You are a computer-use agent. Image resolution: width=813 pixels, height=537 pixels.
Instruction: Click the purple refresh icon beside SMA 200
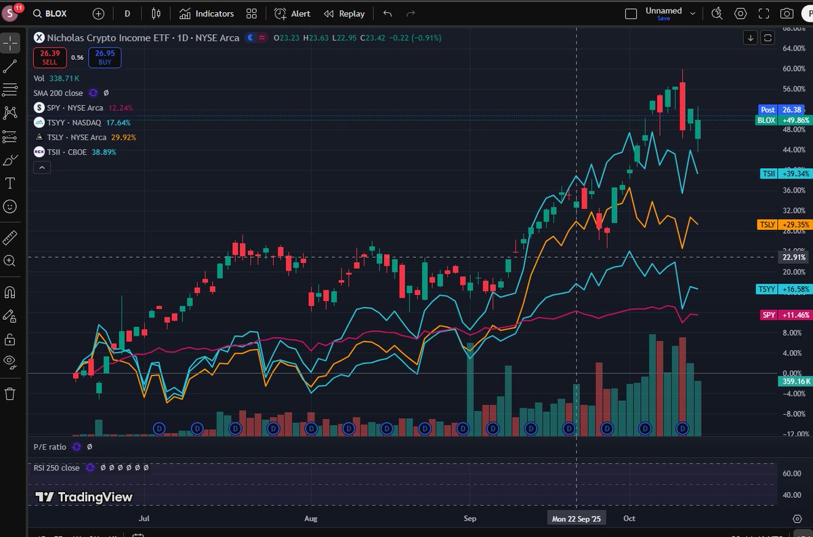(93, 93)
